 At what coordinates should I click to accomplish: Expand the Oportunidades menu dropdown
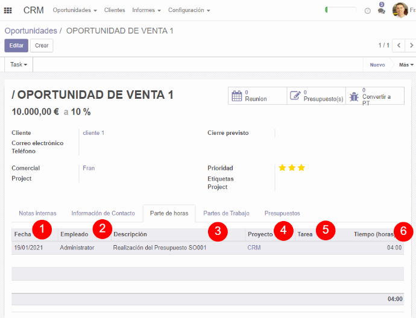[x=75, y=10]
